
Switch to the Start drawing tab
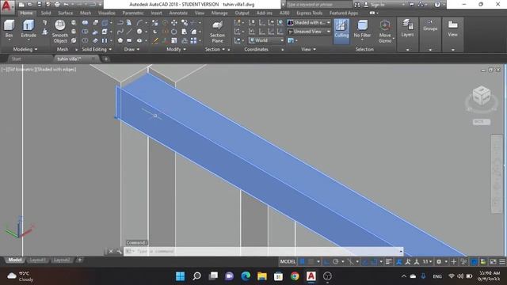point(16,59)
